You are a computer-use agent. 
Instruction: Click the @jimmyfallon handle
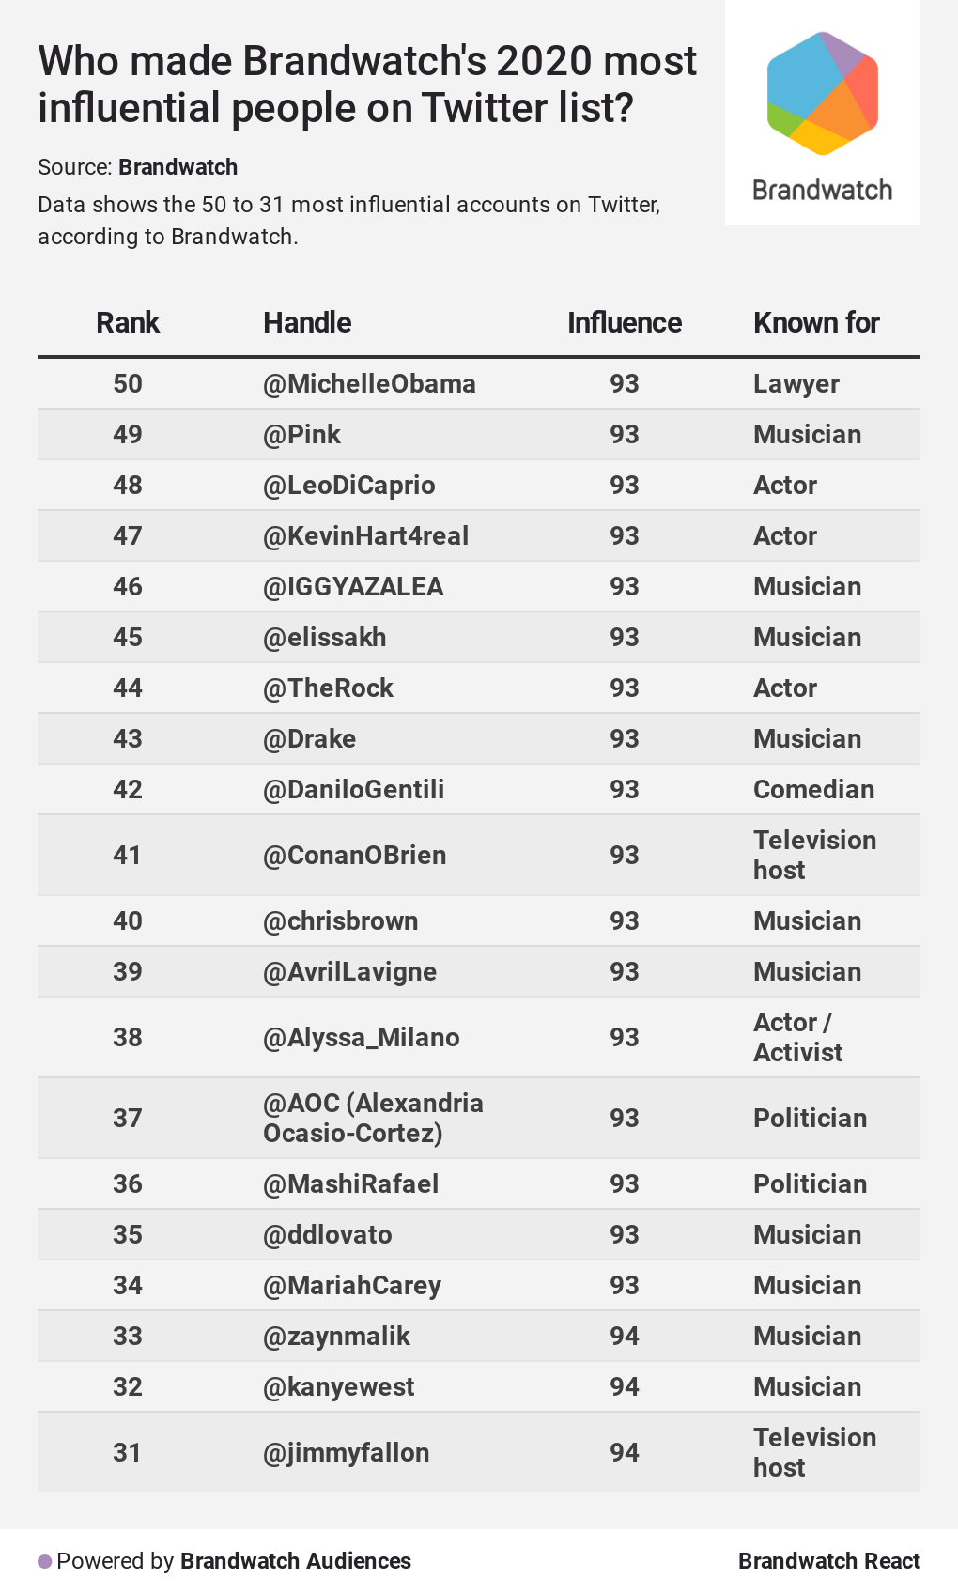pyautogui.click(x=346, y=1453)
